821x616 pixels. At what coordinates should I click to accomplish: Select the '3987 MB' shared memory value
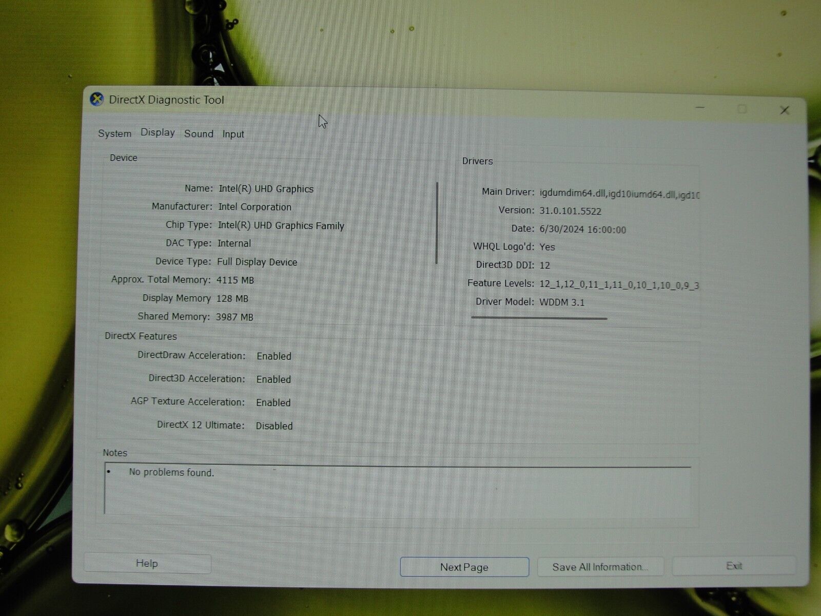234,317
